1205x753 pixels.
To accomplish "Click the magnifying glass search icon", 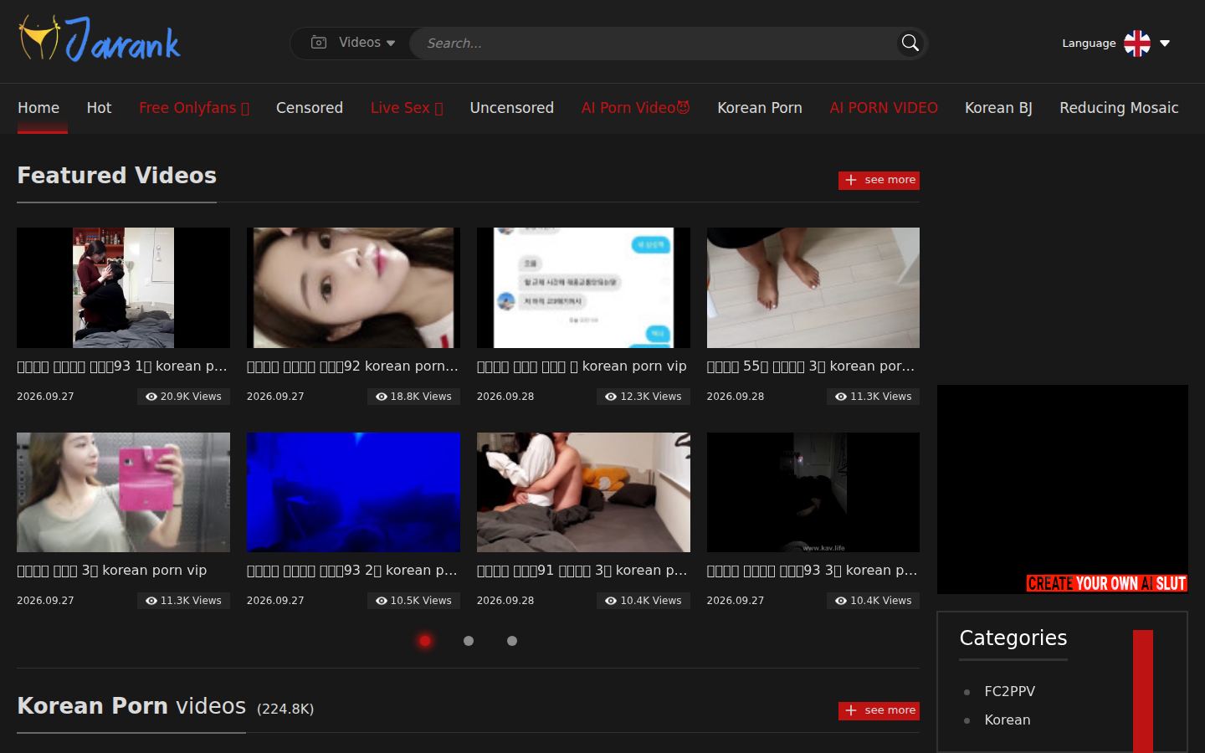I will 910,44.
